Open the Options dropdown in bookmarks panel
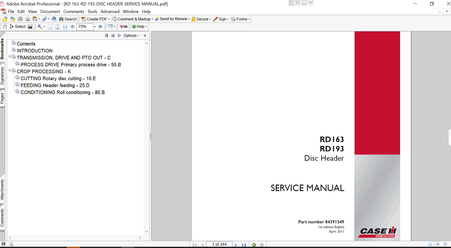Viewport: 451px width, 248px height. tap(130, 35)
